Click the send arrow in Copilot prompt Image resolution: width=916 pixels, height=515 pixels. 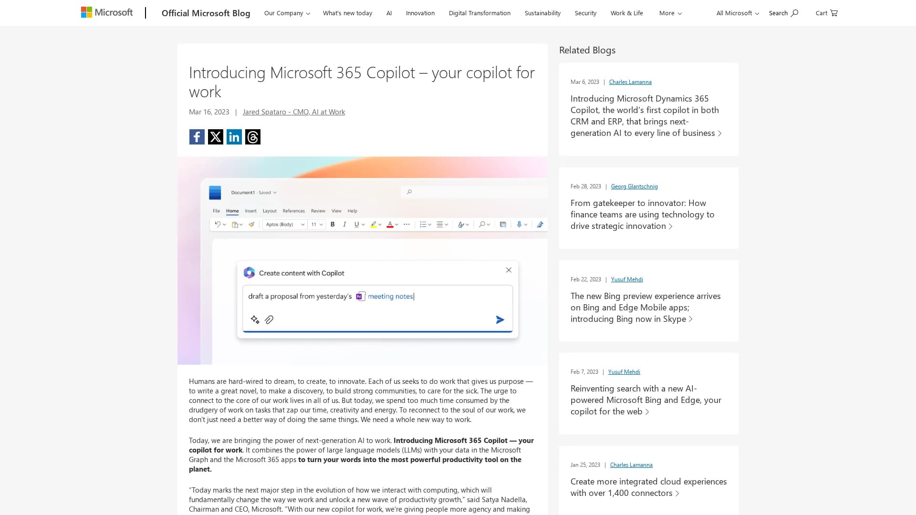coord(500,319)
